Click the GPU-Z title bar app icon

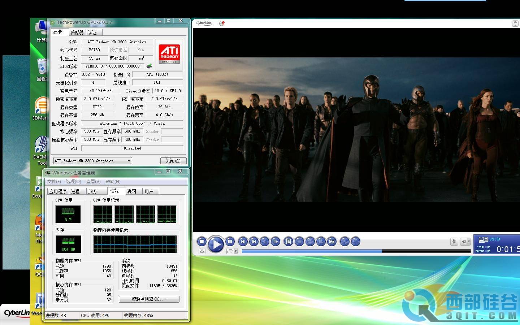pos(53,22)
